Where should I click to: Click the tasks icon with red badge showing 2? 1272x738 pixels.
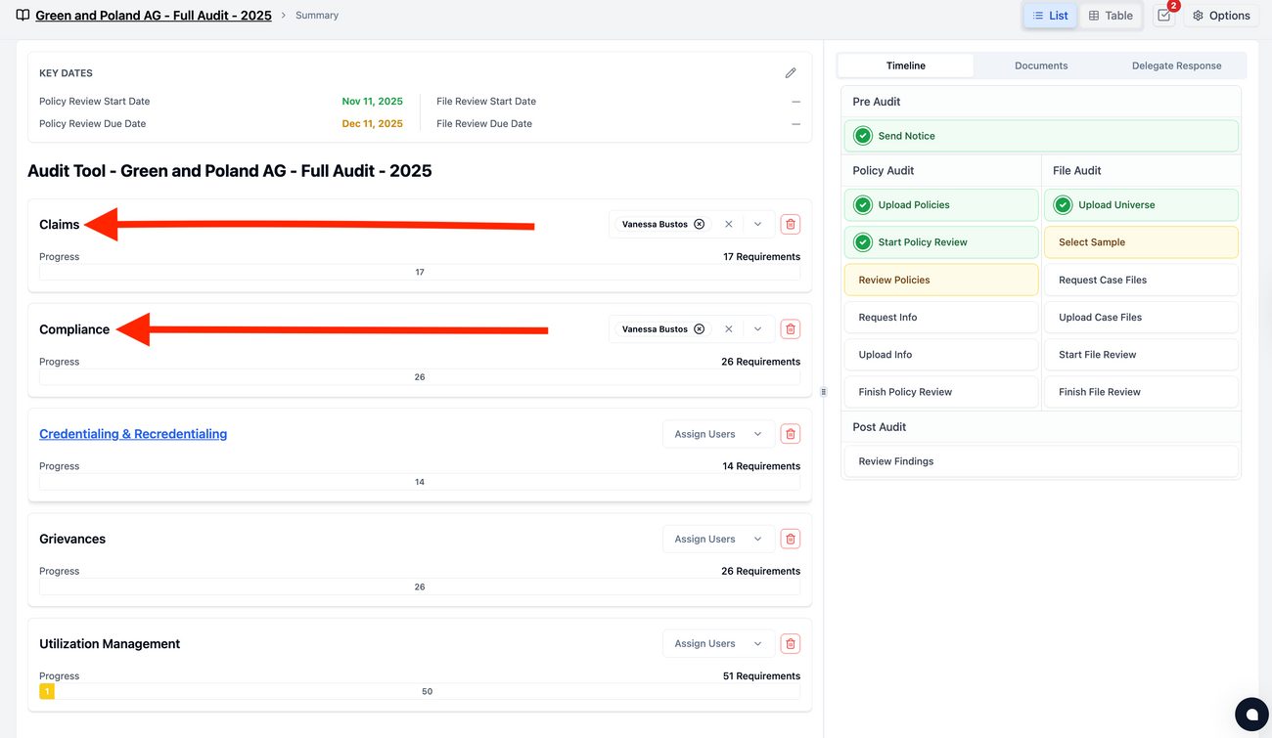(x=1163, y=16)
